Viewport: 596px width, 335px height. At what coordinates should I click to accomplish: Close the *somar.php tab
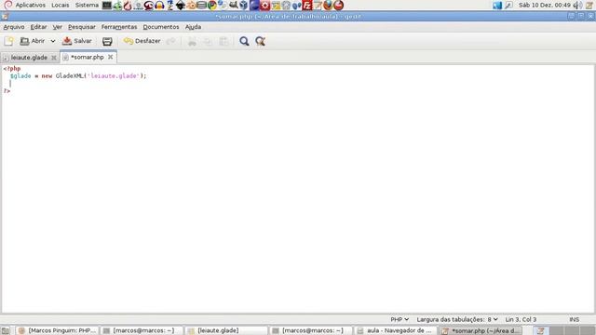(110, 57)
